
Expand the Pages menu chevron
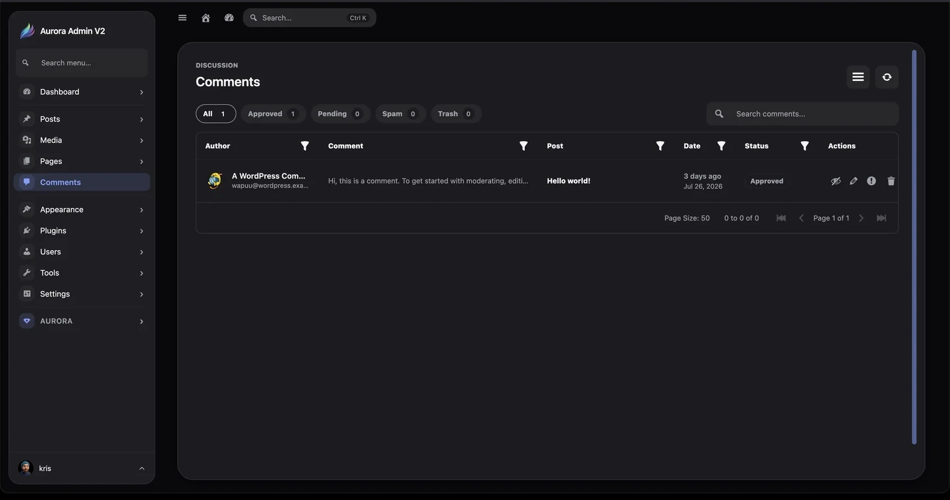point(141,161)
